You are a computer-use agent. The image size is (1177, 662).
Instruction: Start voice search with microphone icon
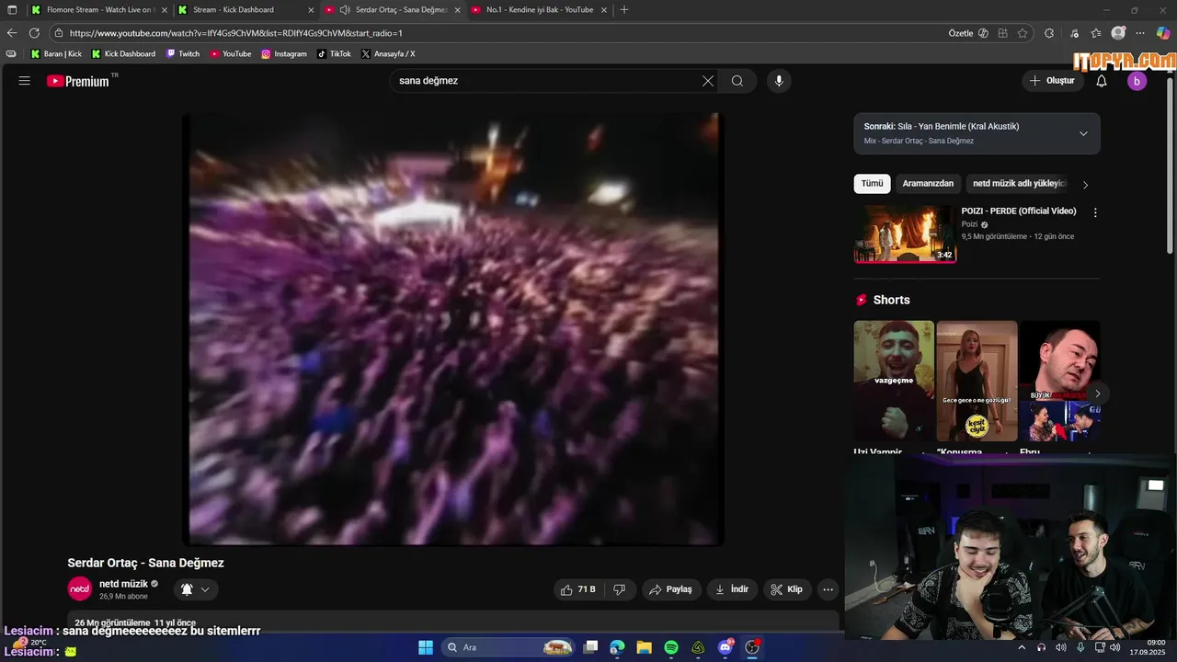[779, 81]
